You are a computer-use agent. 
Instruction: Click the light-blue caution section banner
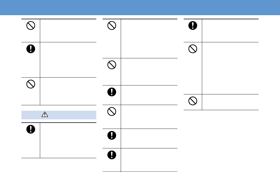point(59,115)
